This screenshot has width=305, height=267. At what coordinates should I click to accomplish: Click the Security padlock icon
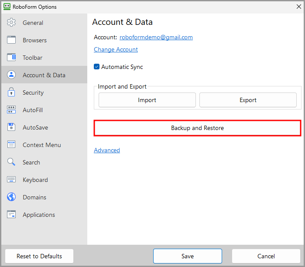point(11,92)
